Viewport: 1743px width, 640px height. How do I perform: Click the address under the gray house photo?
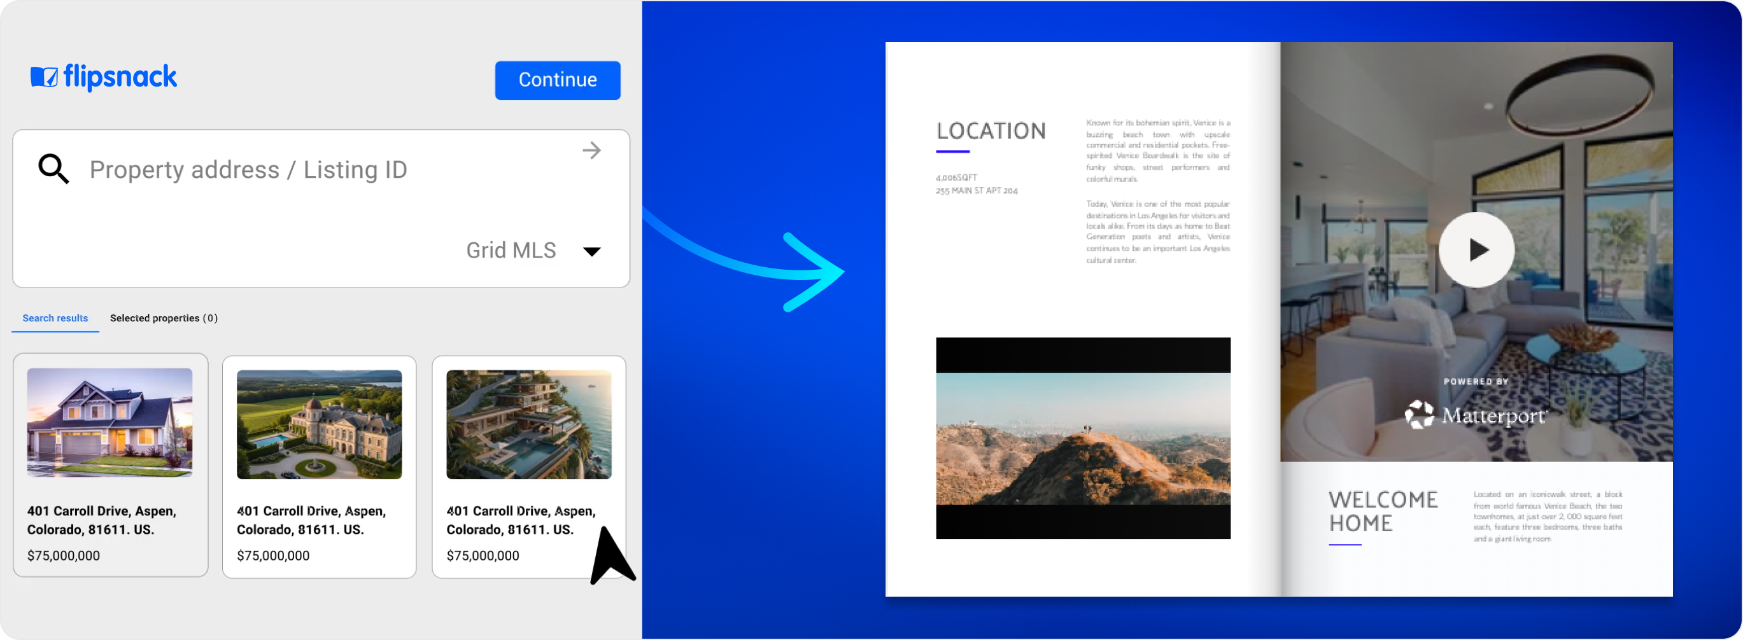click(x=101, y=520)
